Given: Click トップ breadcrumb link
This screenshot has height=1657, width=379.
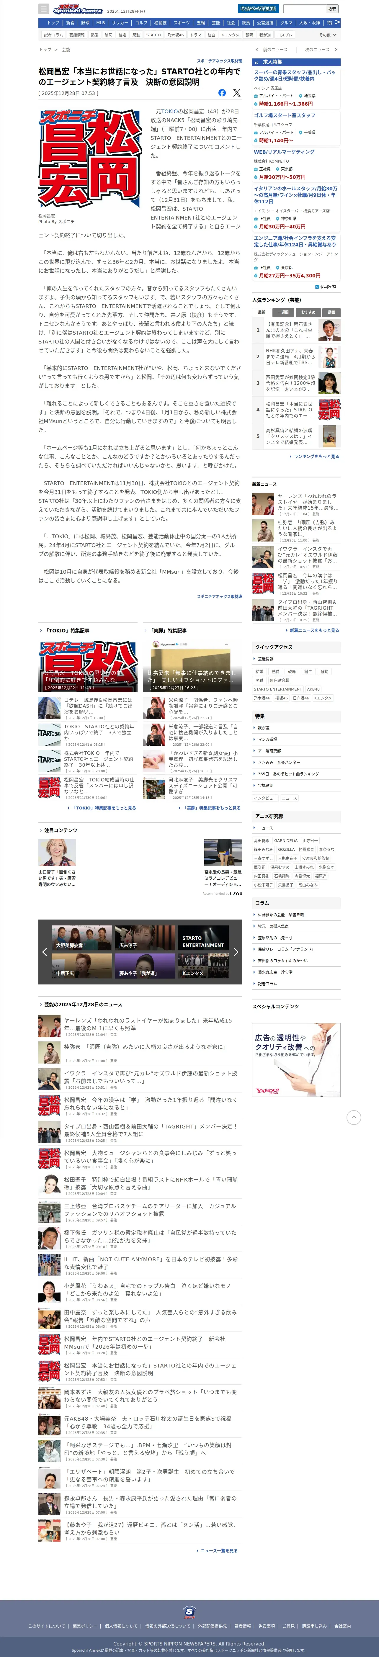Looking at the screenshot, I should click(45, 50).
